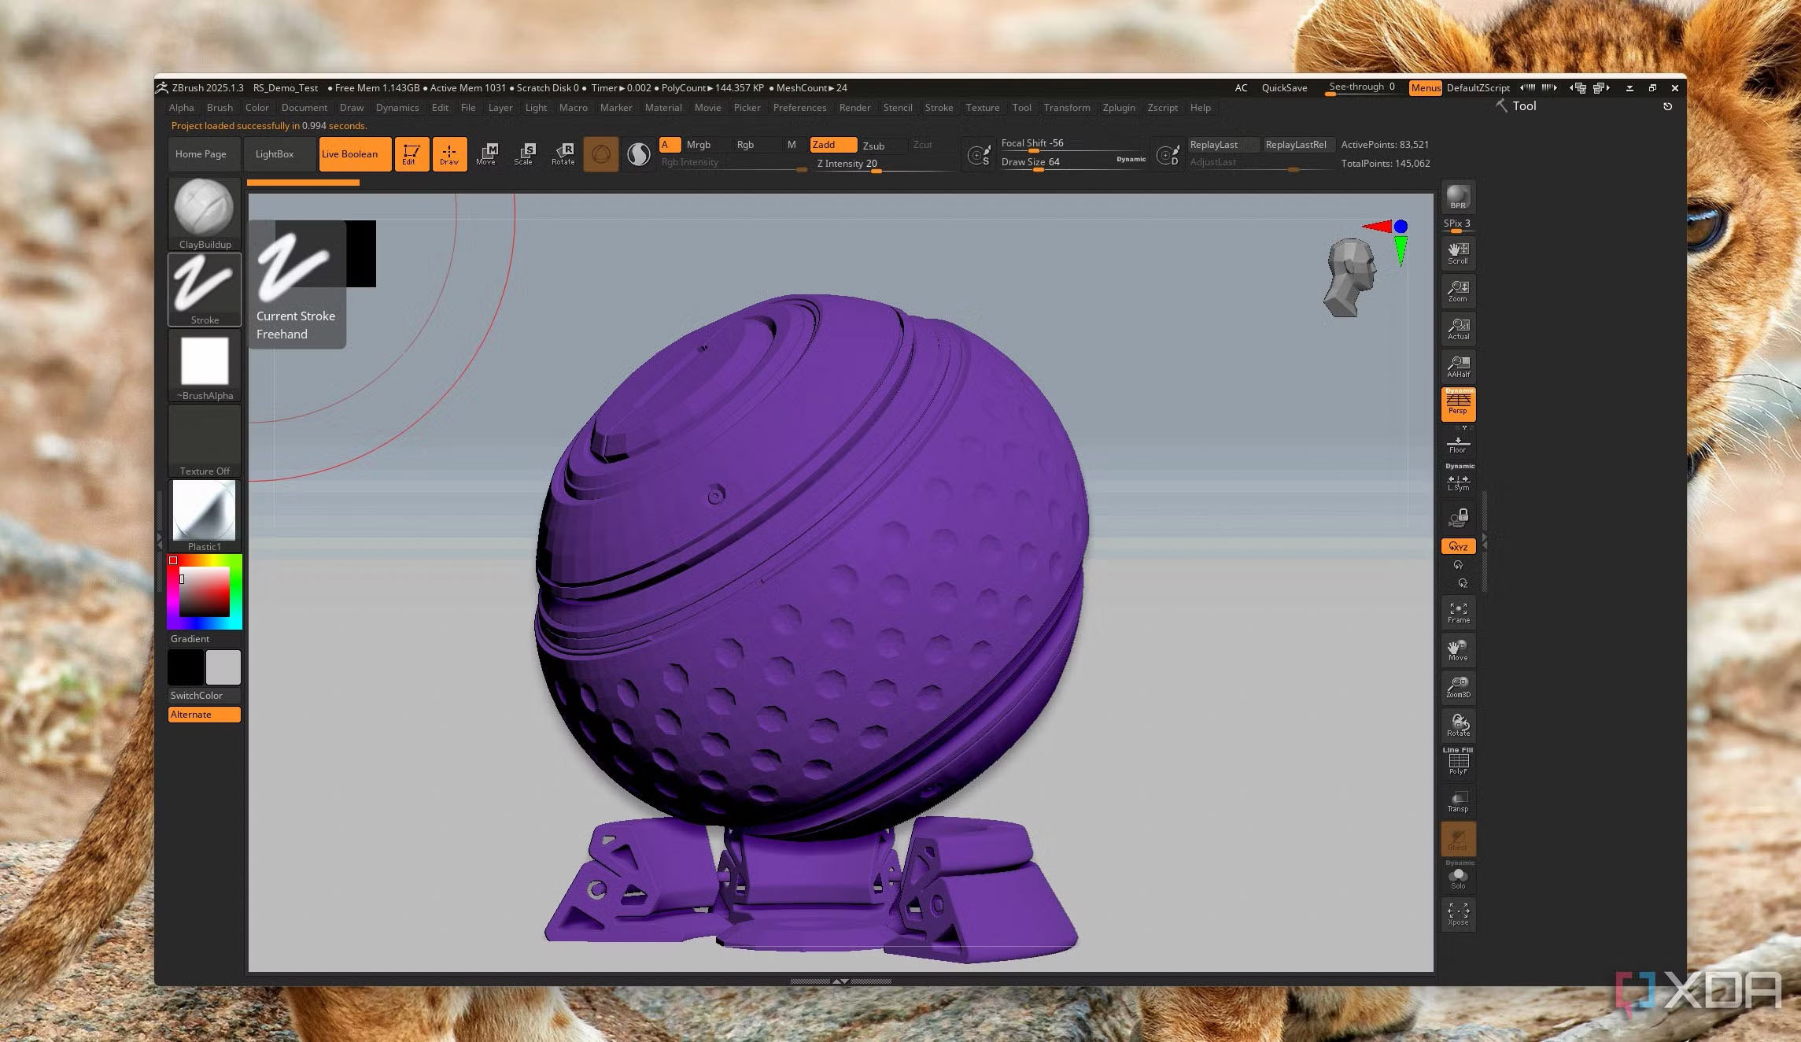Open the Alpha menu
This screenshot has width=1801, height=1042.
(181, 108)
